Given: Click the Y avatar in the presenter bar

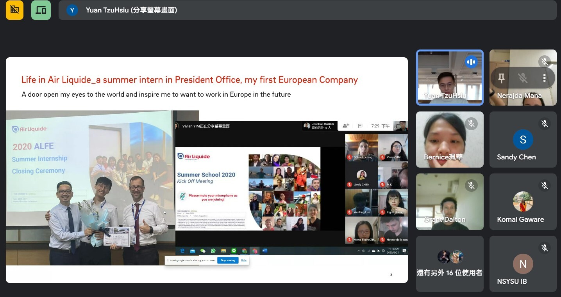Looking at the screenshot, I should click(72, 10).
